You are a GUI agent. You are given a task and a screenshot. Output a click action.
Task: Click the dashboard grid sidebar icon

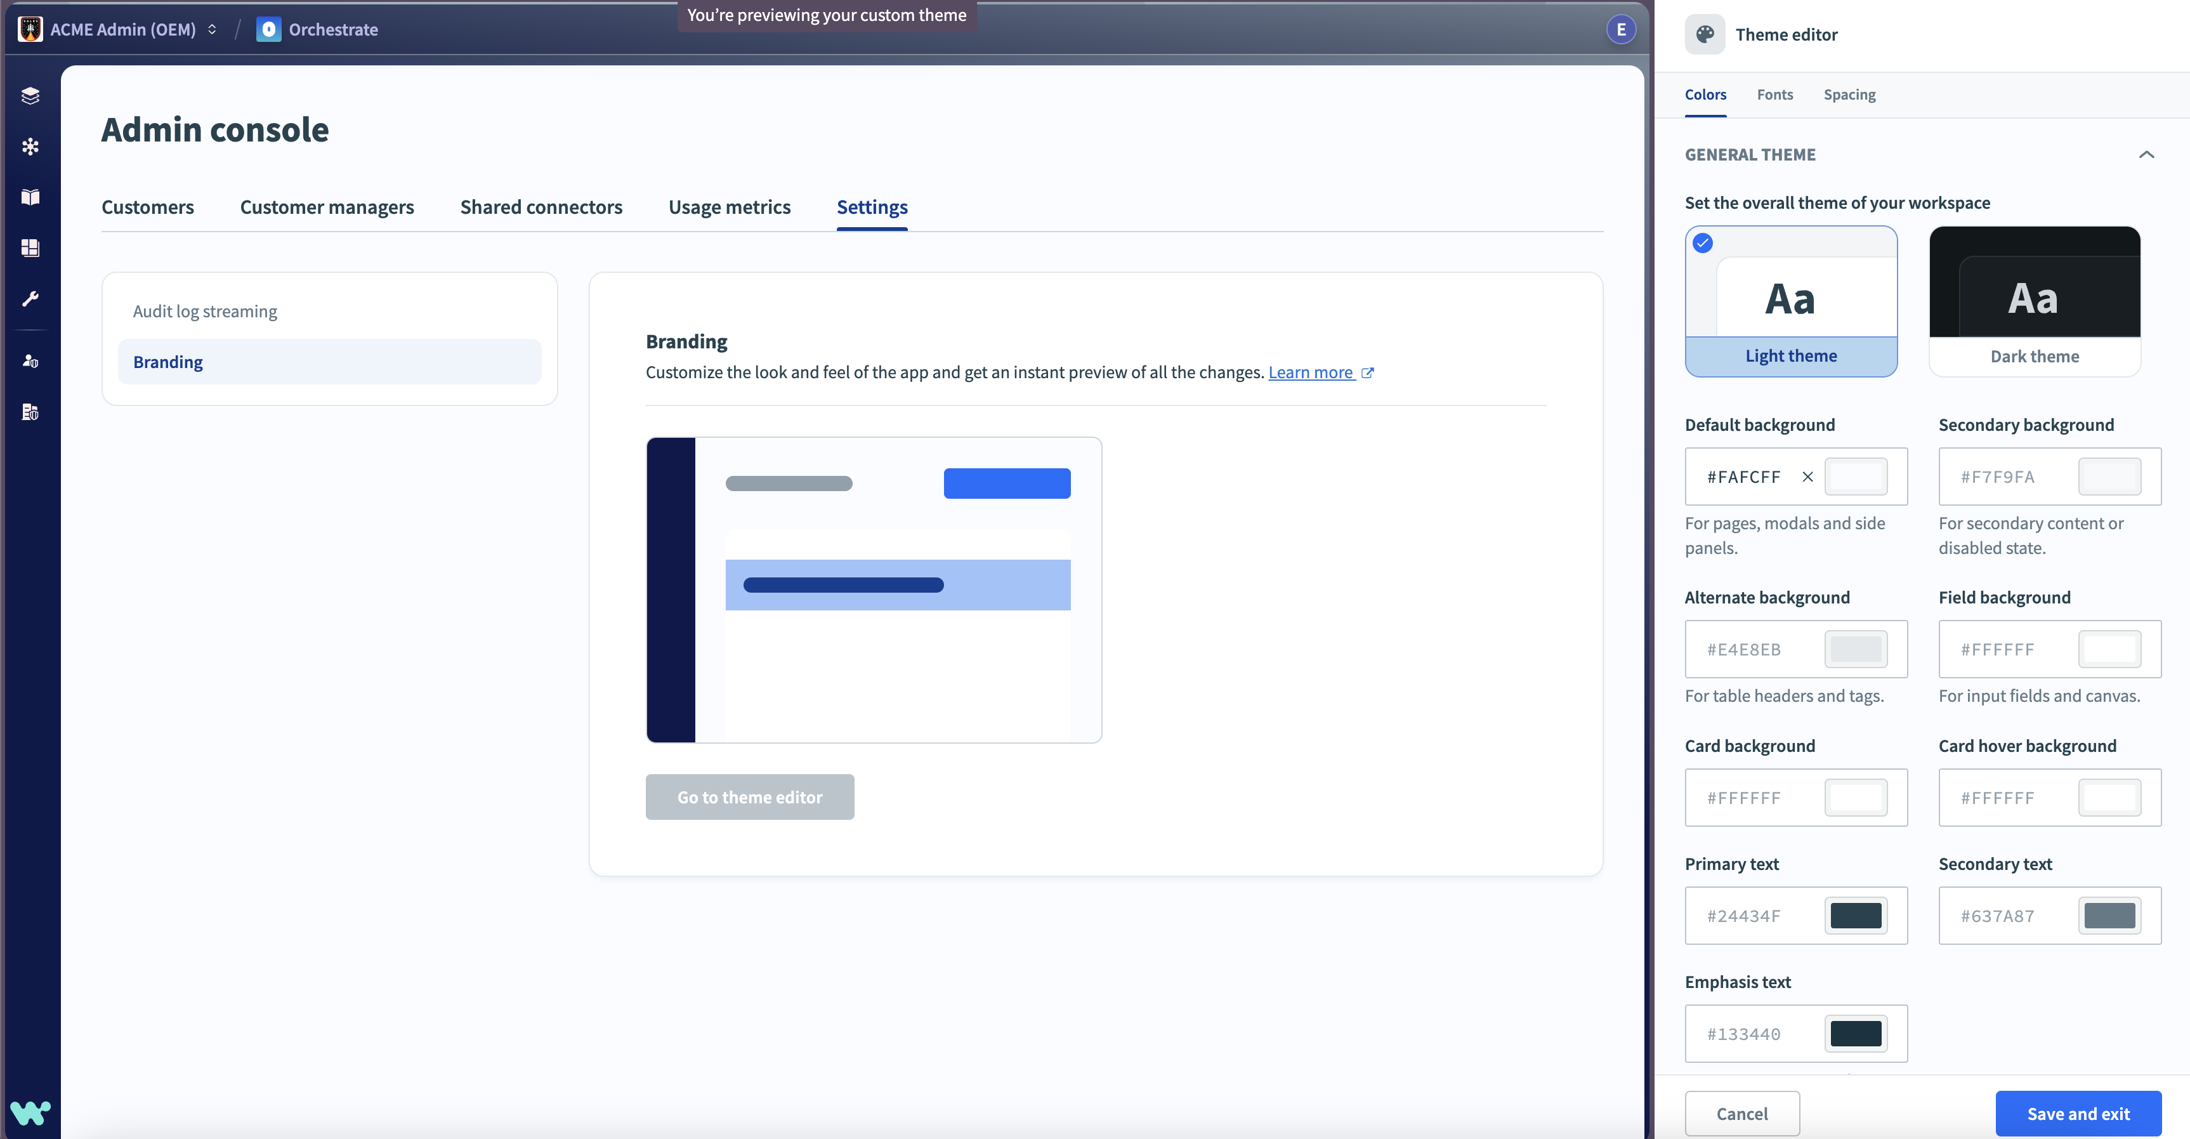(x=30, y=247)
